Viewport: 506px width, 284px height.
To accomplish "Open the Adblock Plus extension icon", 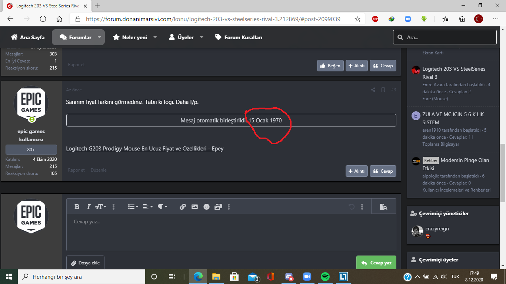I will point(375,19).
